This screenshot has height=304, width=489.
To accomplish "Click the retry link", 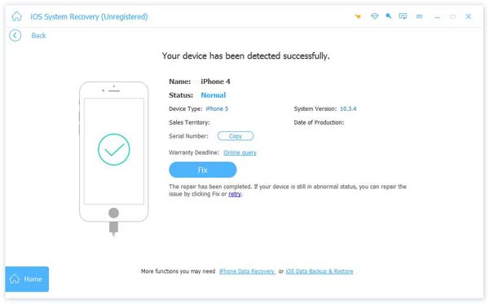I will (235, 194).
